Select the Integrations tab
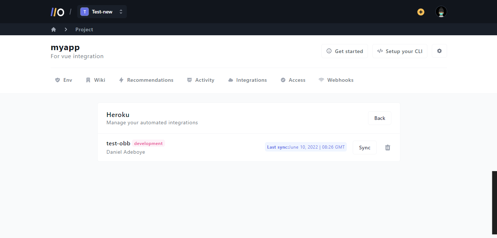This screenshot has width=497, height=238. [x=247, y=80]
